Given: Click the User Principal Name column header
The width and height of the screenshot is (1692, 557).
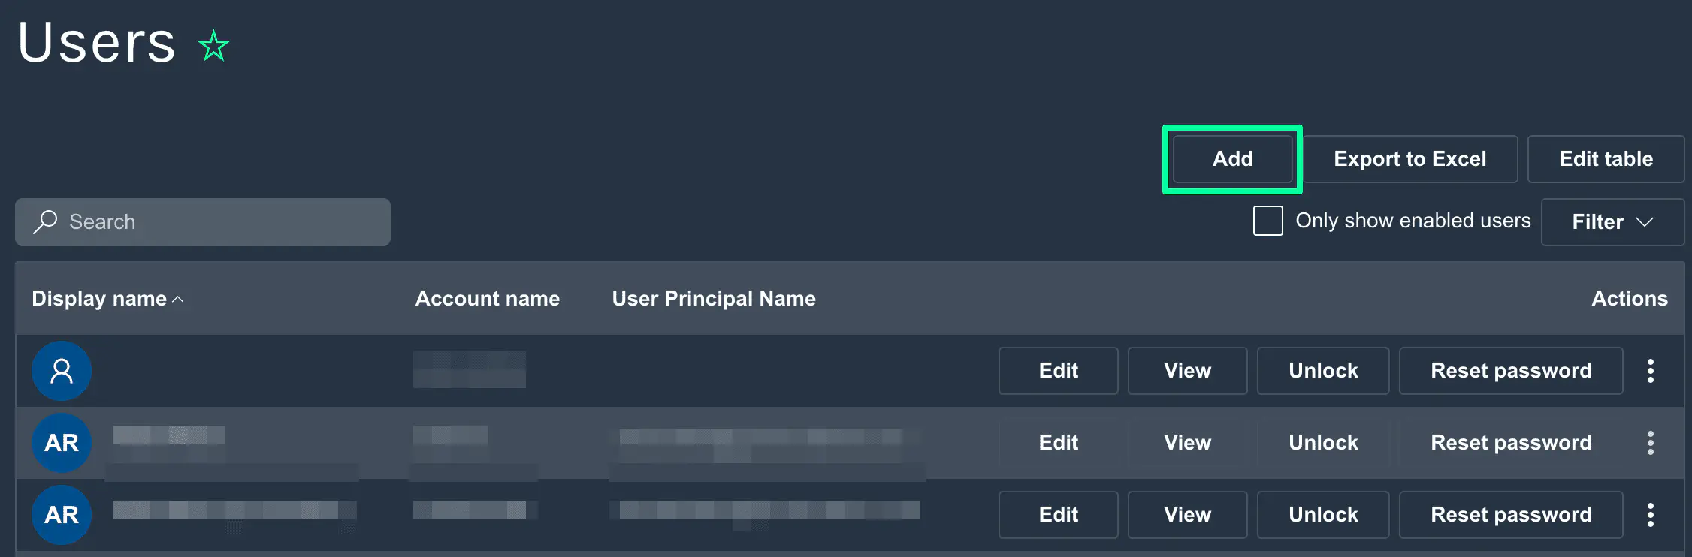Looking at the screenshot, I should click(x=713, y=299).
